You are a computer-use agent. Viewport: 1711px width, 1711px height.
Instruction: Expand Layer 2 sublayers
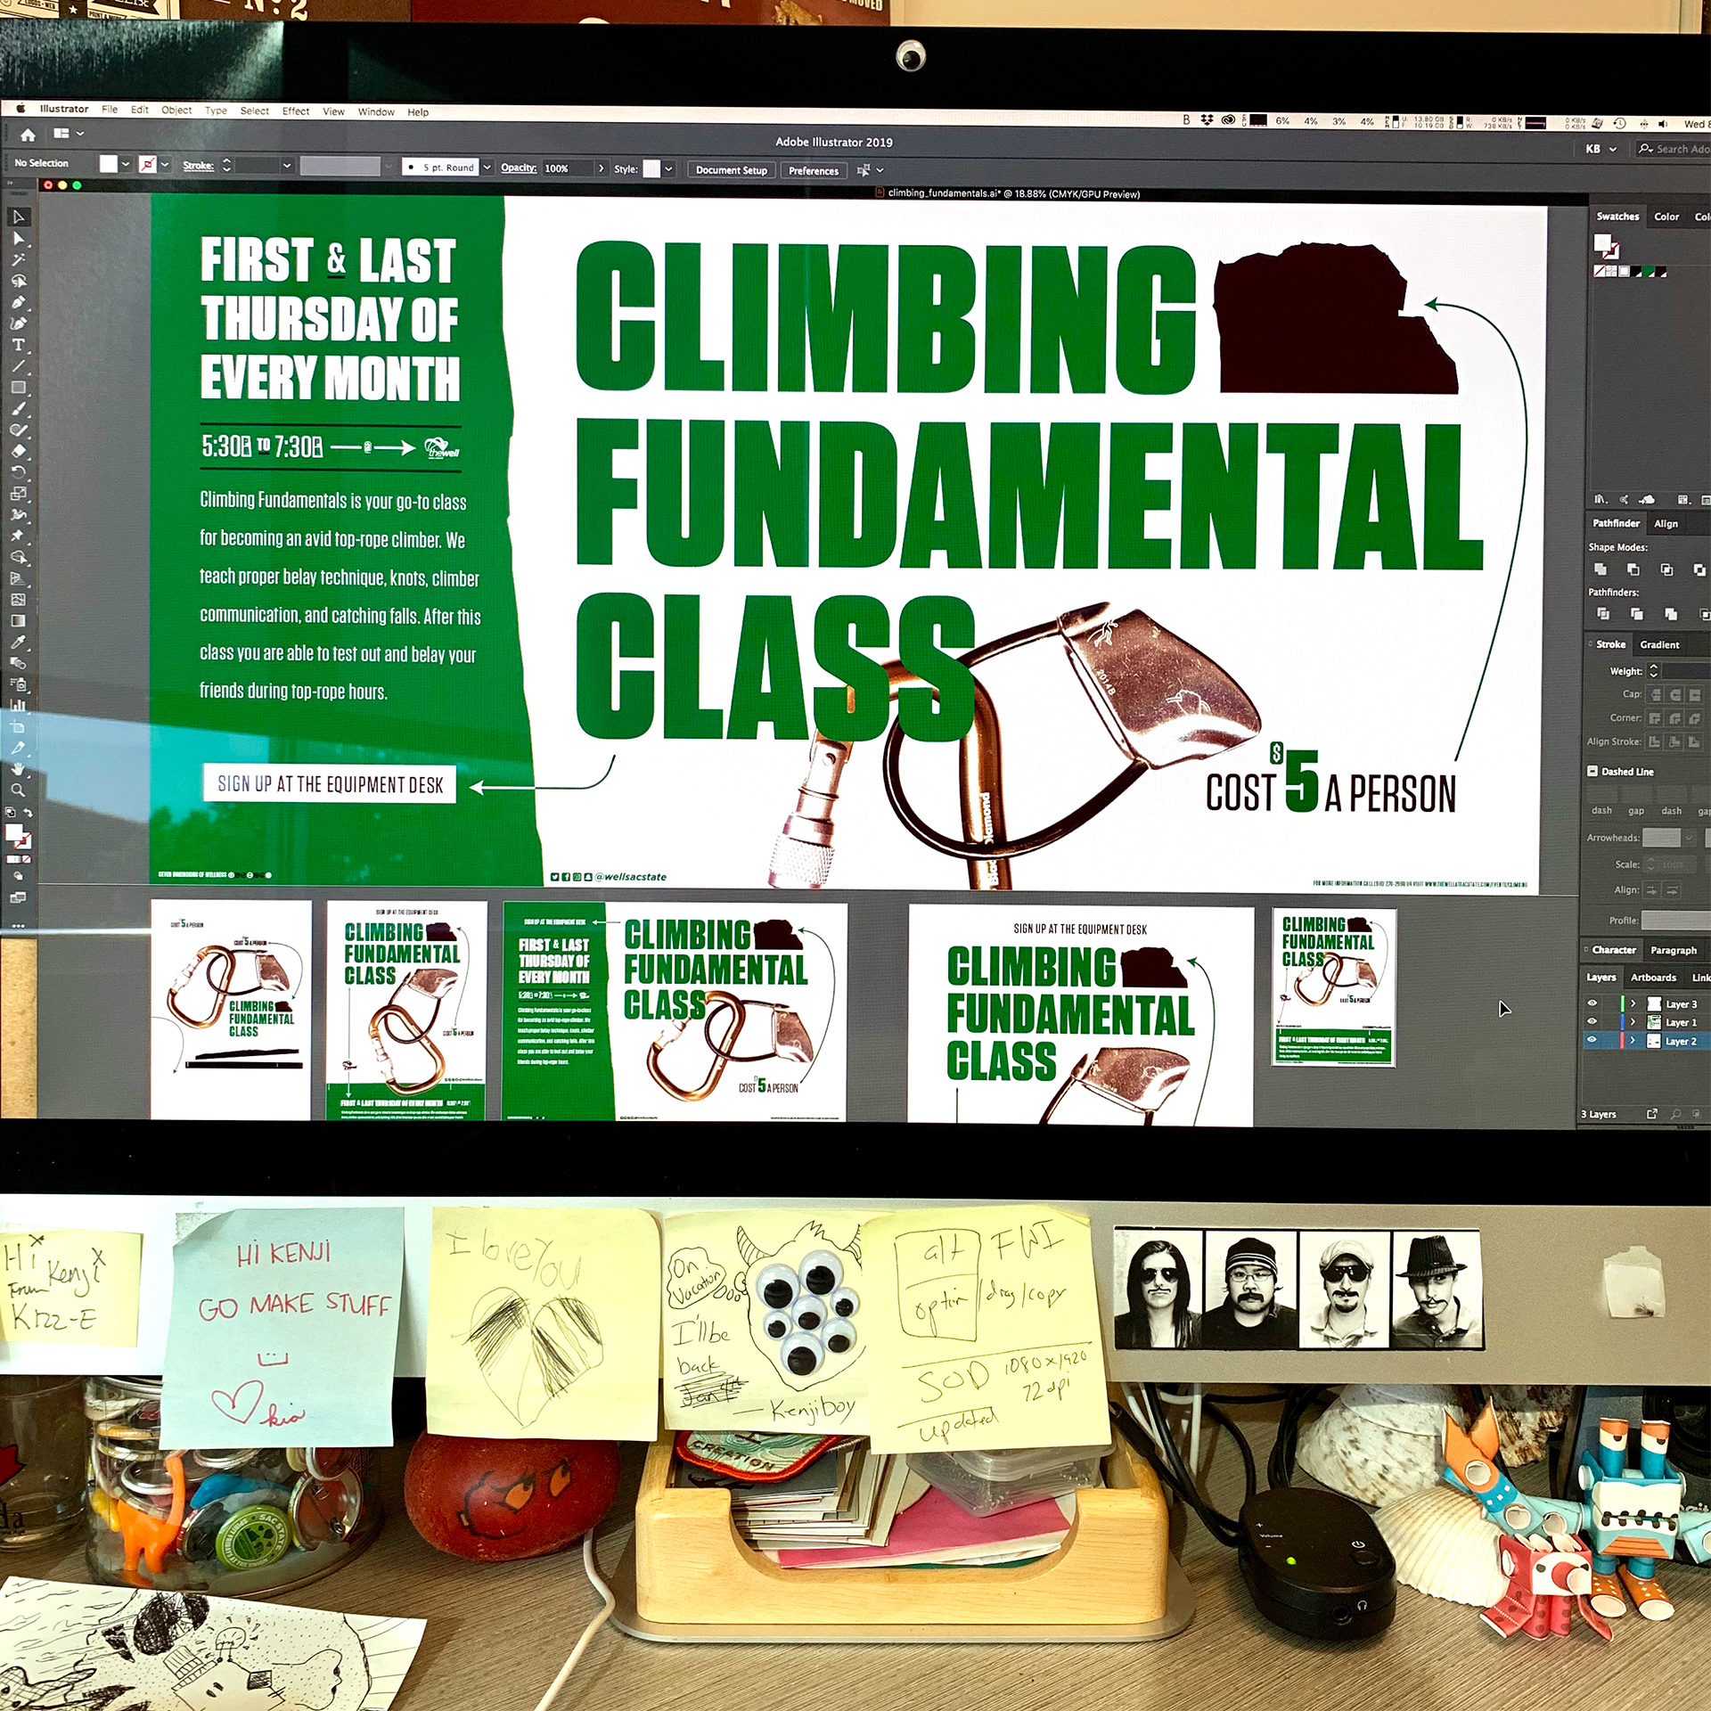1633,1040
